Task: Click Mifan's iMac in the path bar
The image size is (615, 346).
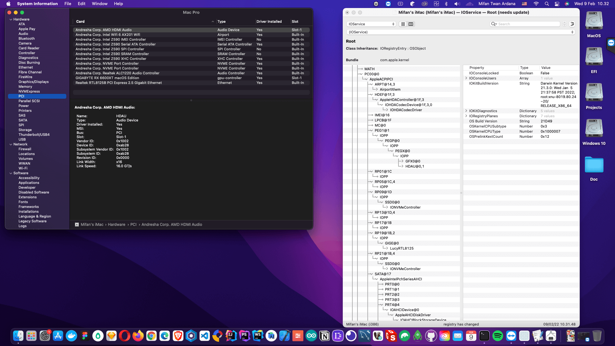Action: [x=92, y=225]
